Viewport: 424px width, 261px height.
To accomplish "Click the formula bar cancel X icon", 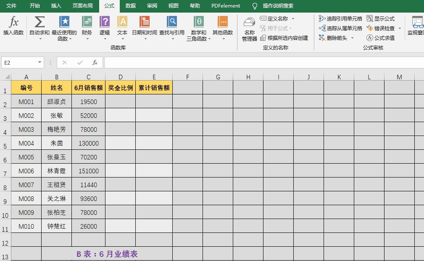I will (65, 63).
